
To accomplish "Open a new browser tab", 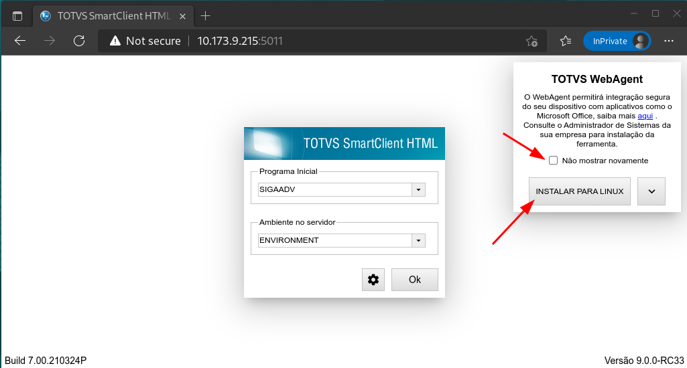I will click(205, 16).
